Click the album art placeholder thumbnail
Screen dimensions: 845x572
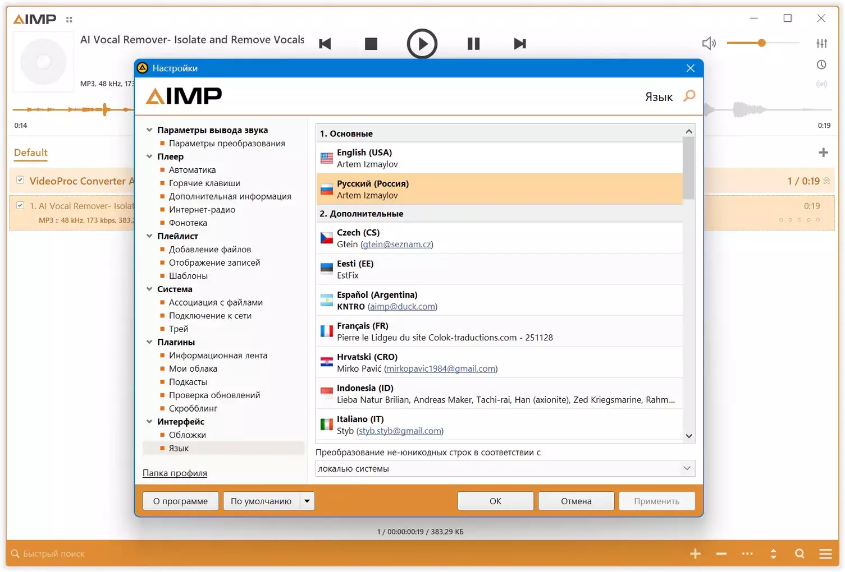pos(43,62)
